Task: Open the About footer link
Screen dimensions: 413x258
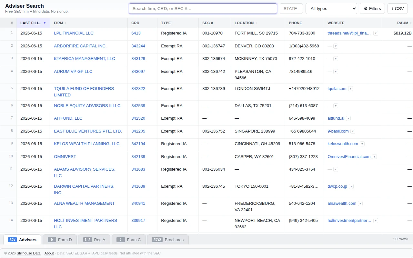Action: point(49,253)
